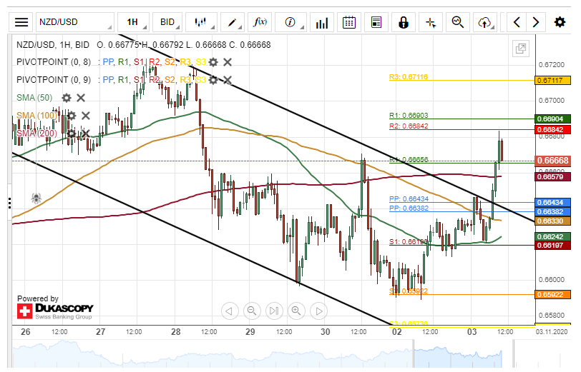
Task: Open chart settings gear in toolbar
Action: click(x=560, y=22)
